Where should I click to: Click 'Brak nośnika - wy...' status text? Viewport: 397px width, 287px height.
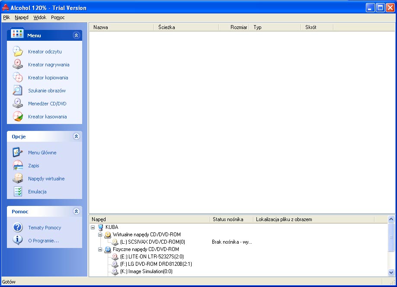(x=232, y=242)
